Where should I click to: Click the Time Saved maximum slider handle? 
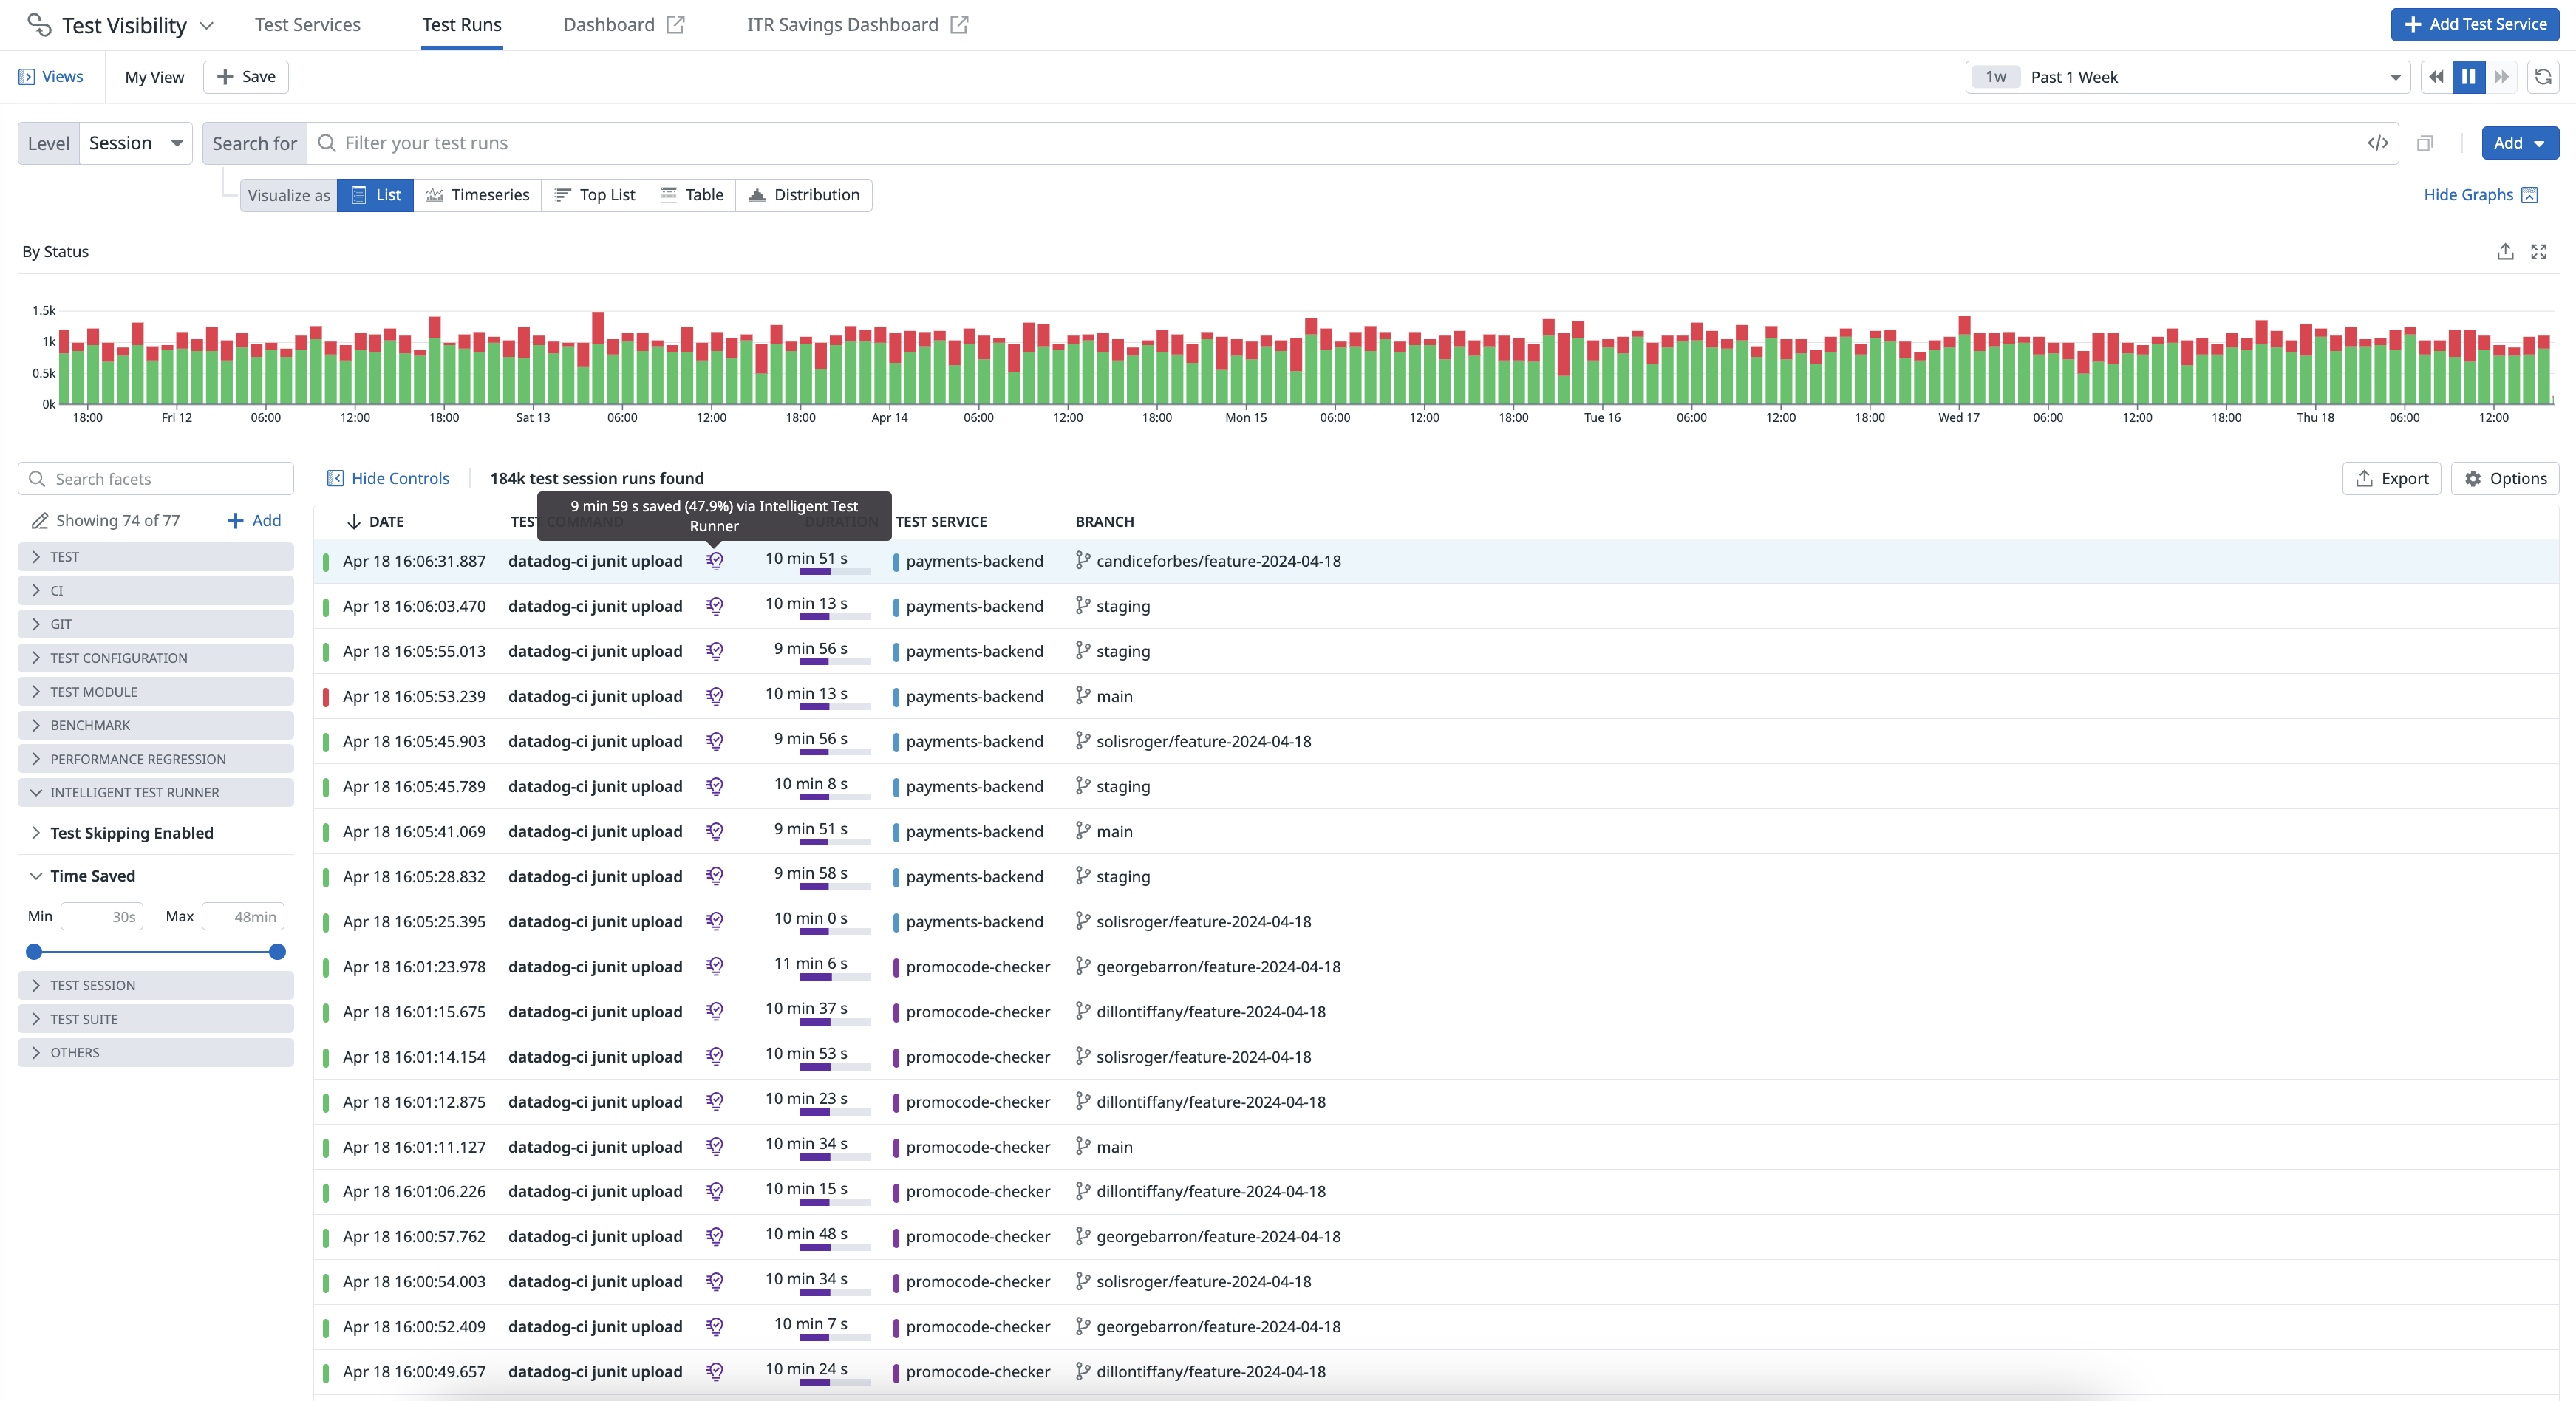pyautogui.click(x=278, y=952)
